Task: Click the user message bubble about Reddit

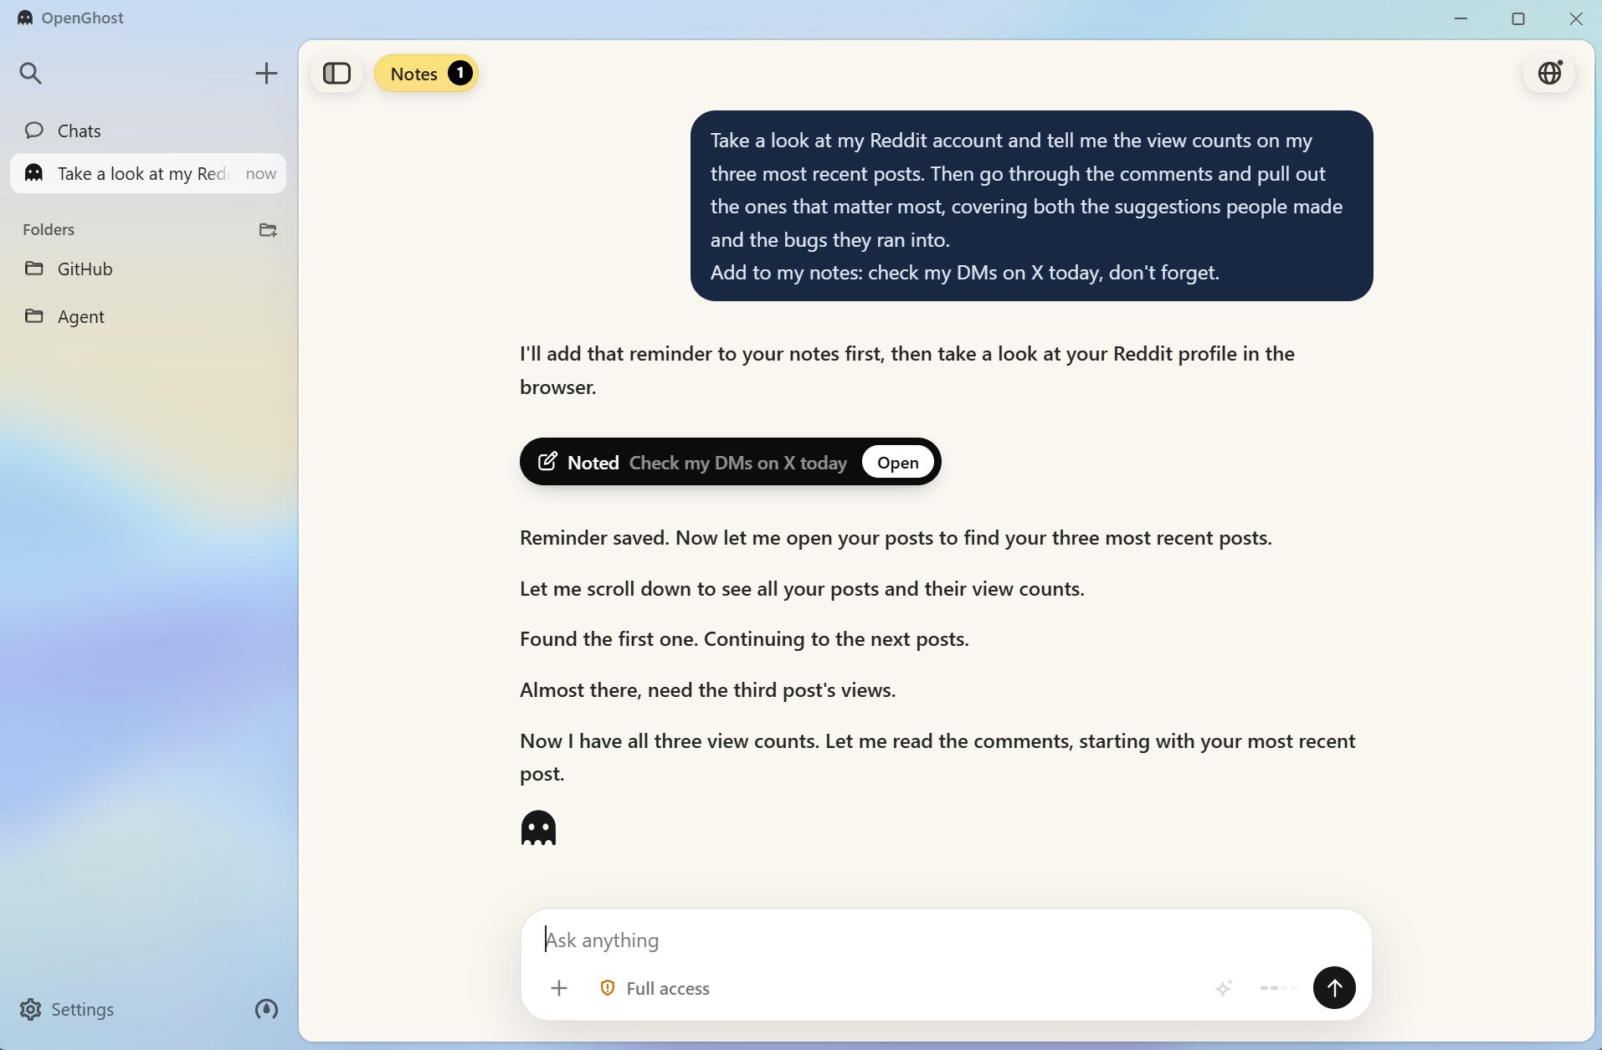Action: [1031, 206]
